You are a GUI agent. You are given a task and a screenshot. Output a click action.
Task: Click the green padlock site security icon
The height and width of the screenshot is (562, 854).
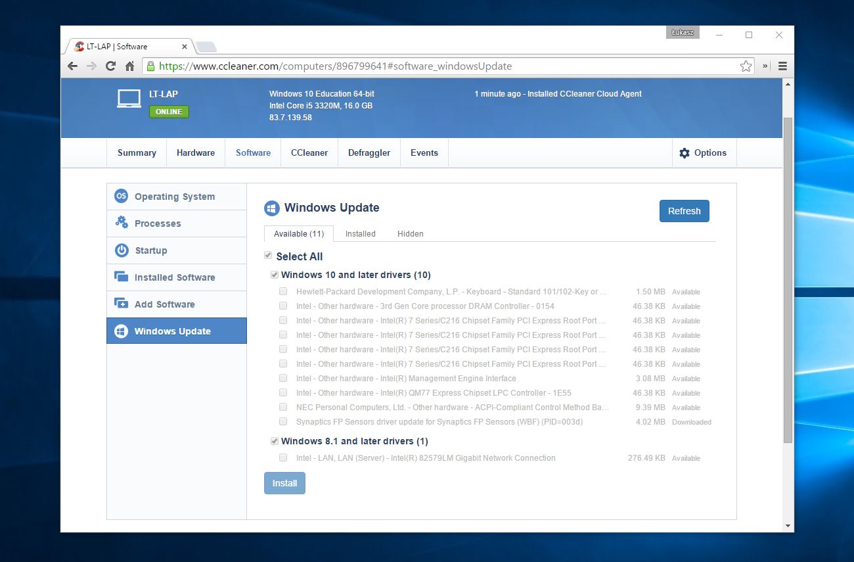pos(151,66)
